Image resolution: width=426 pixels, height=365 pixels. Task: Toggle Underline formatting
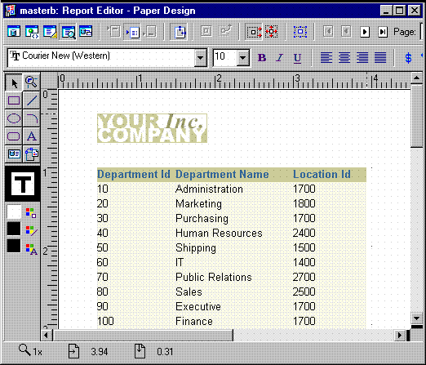coord(297,58)
